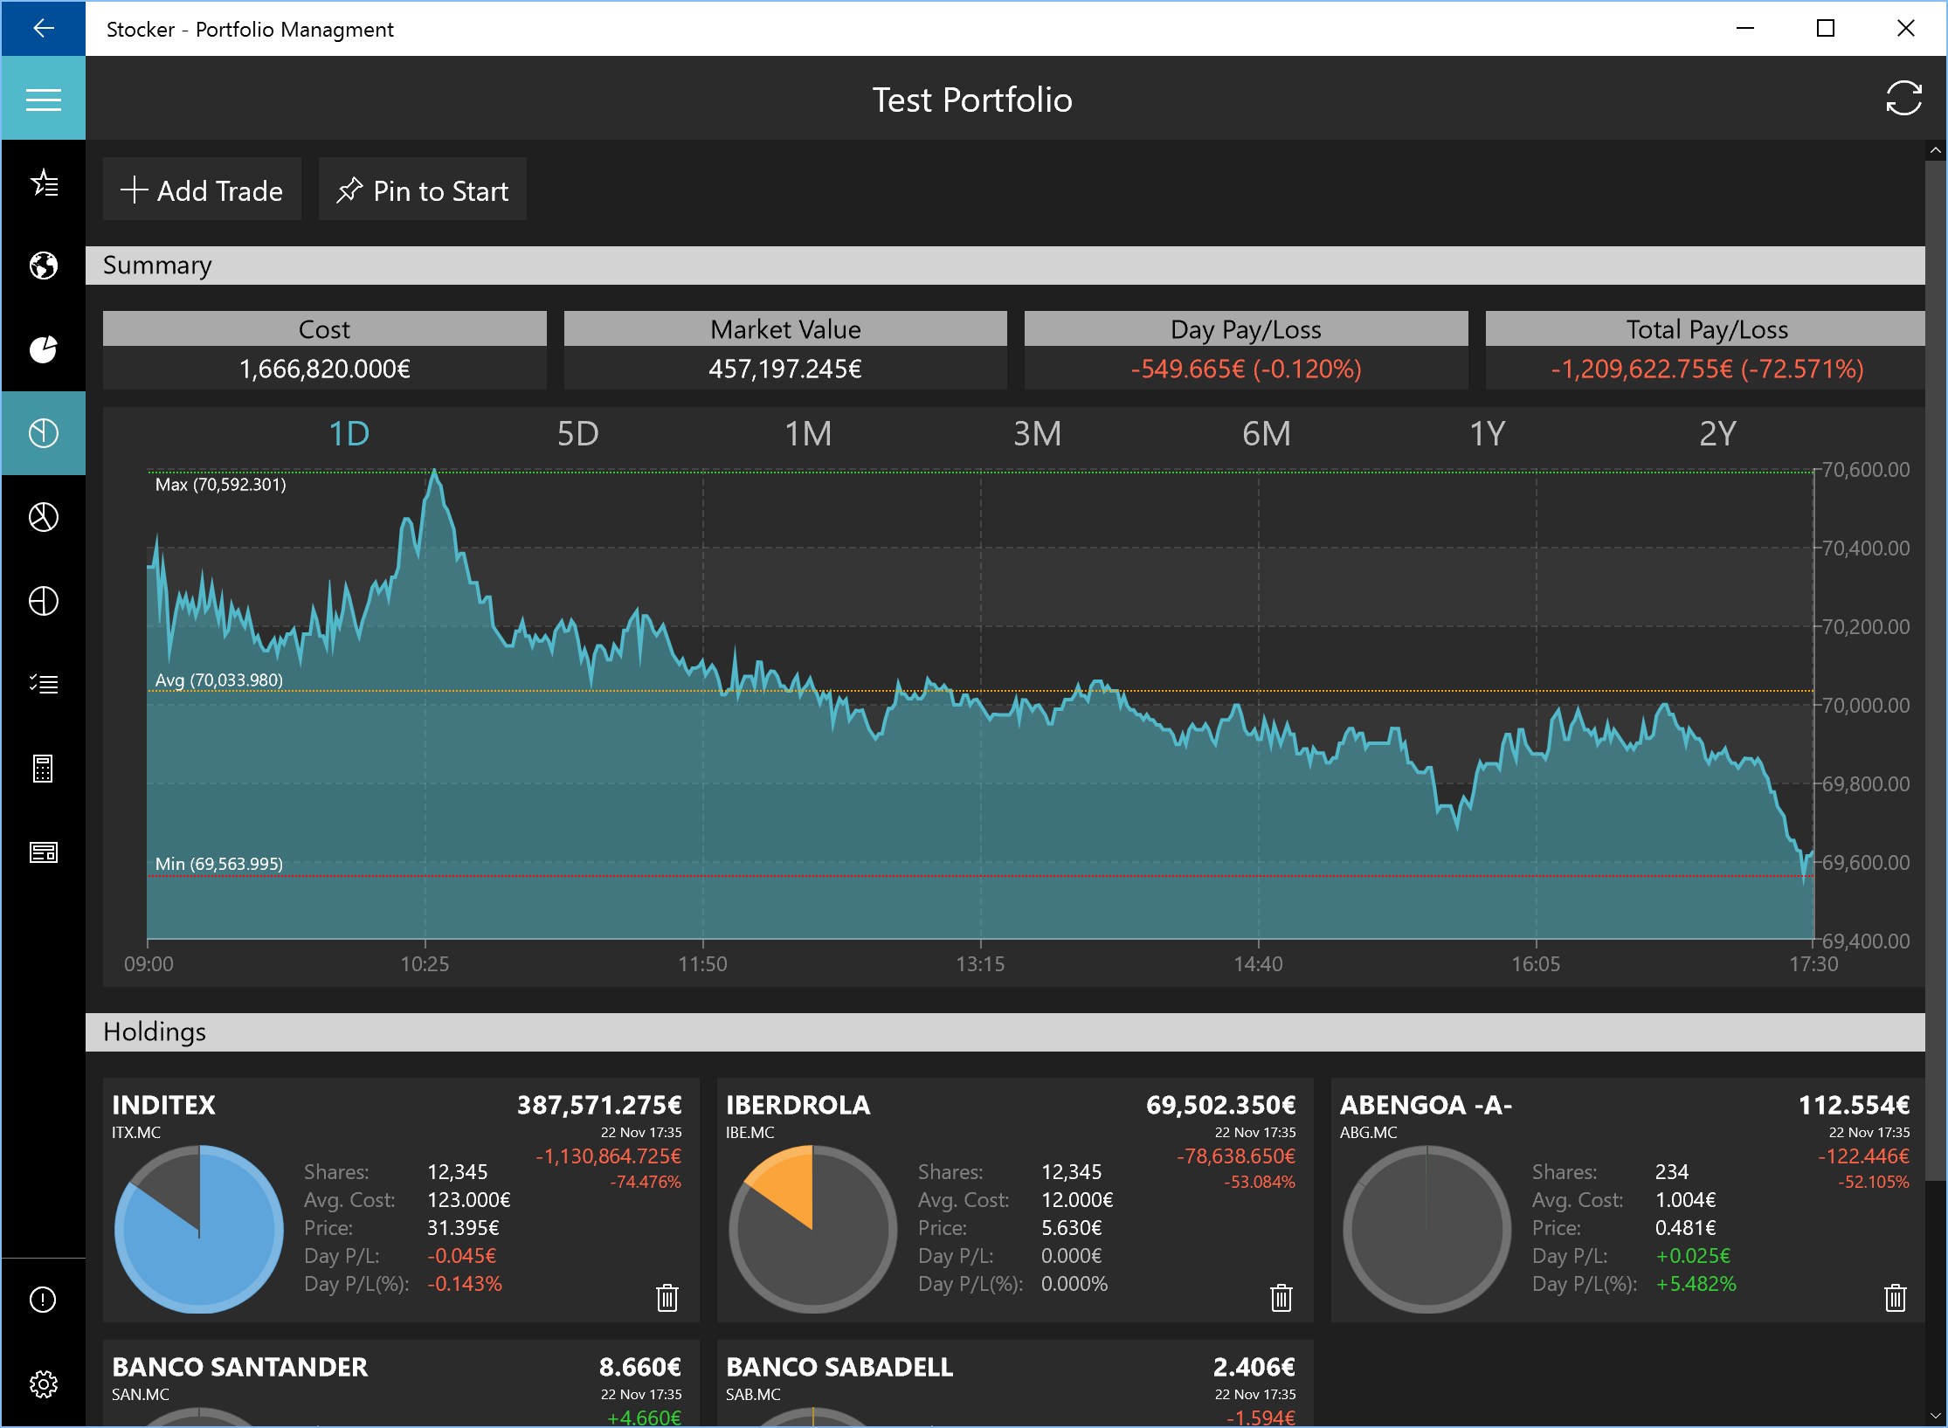Select the 1Y chart range
The height and width of the screenshot is (1428, 1948).
(x=1487, y=434)
